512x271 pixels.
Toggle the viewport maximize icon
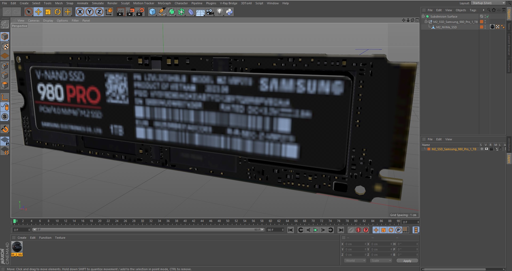point(417,20)
